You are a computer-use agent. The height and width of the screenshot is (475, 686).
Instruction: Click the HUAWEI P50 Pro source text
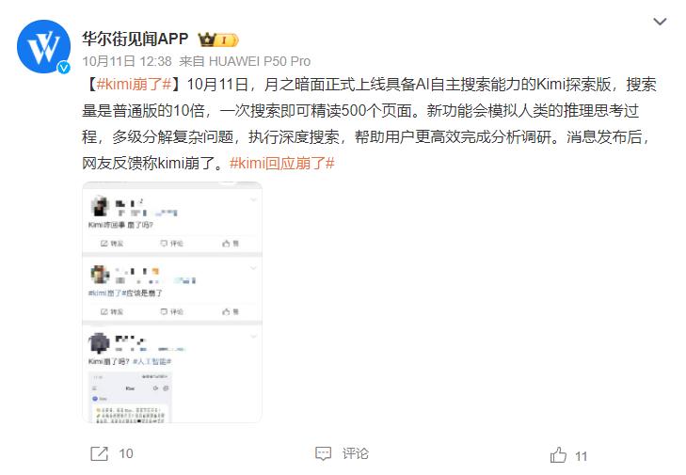[260, 61]
